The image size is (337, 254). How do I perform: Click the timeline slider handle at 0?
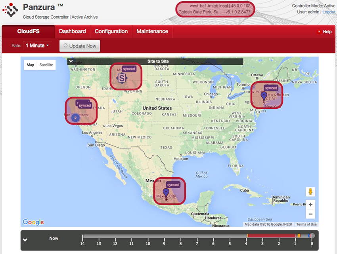click(x=312, y=236)
